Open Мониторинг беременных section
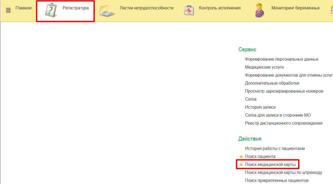Viewport: 333px width, 184px height. (295, 8)
